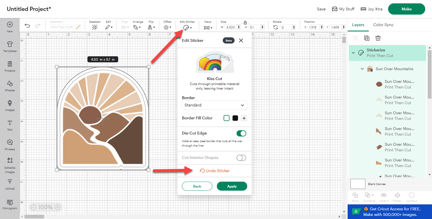Zoom out with the minus icon
Viewport: 432px width, 219px height.
(33, 207)
